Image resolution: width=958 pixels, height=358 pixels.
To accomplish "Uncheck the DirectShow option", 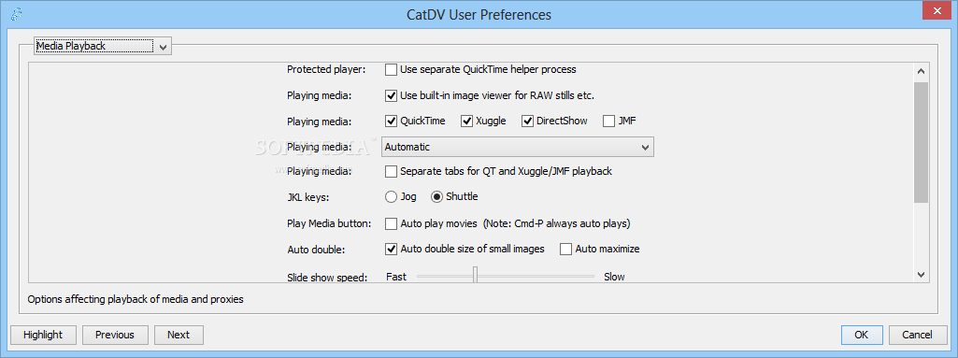I will 528,121.
